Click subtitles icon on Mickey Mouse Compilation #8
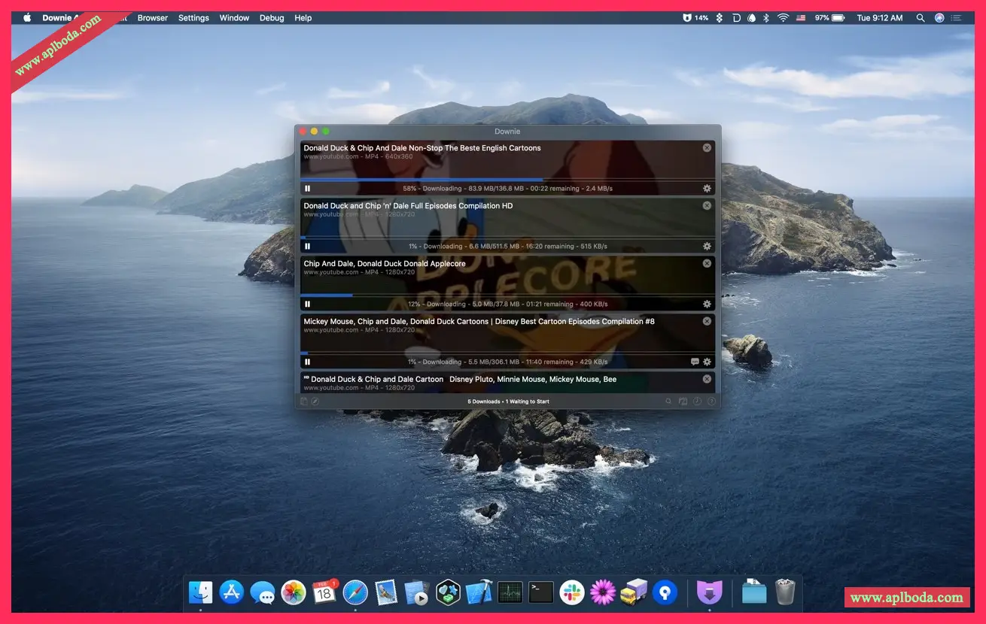Viewport: 986px width, 624px height. (695, 362)
